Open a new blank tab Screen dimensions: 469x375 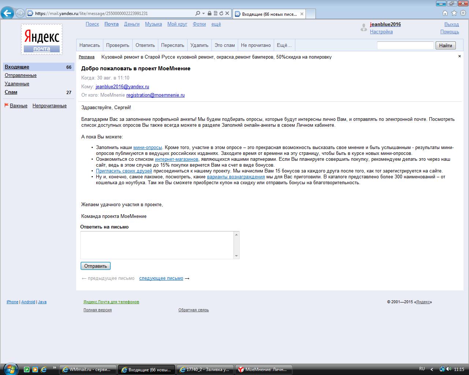pos(311,14)
